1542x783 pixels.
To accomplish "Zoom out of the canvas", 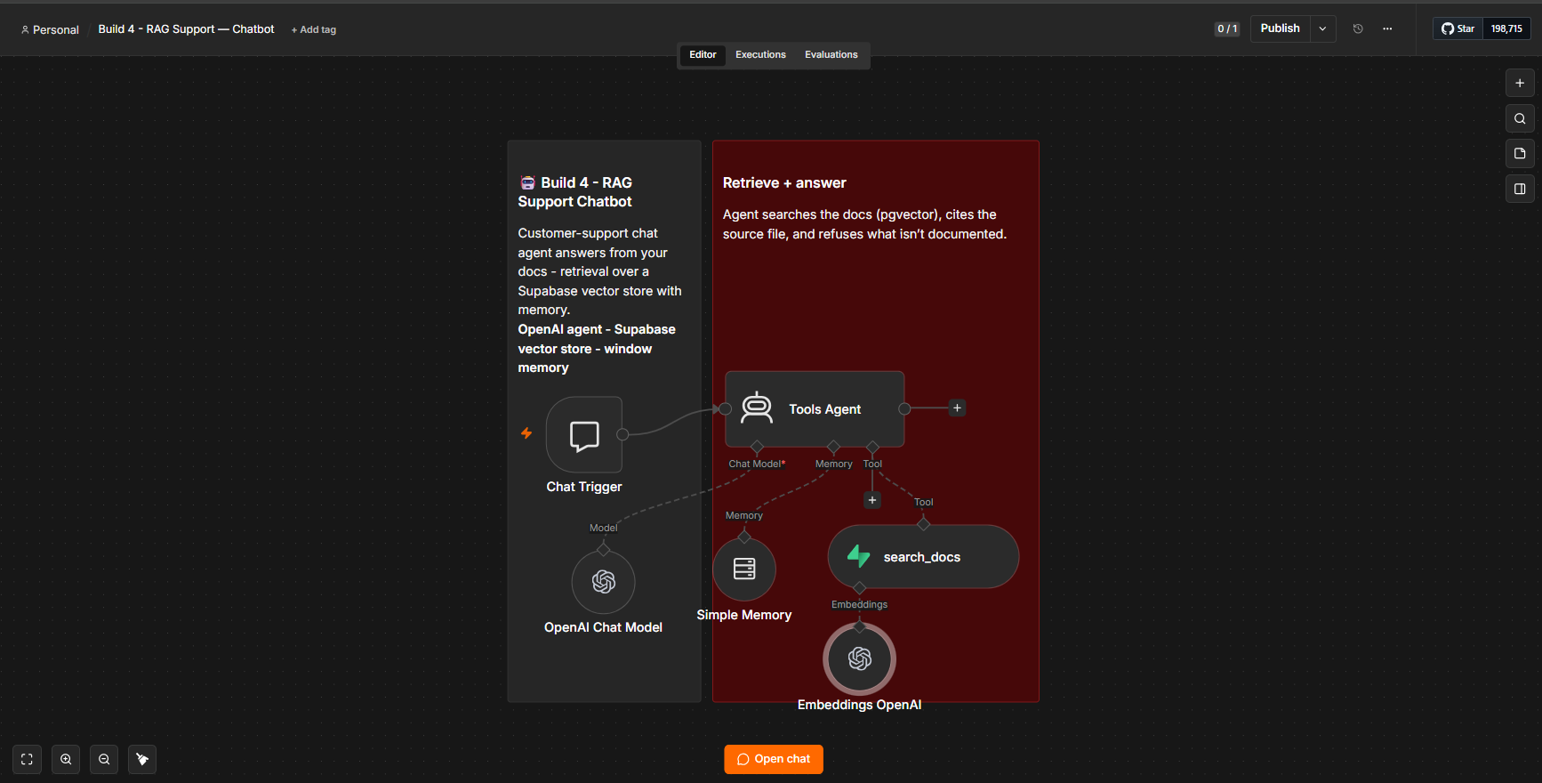I will point(104,759).
